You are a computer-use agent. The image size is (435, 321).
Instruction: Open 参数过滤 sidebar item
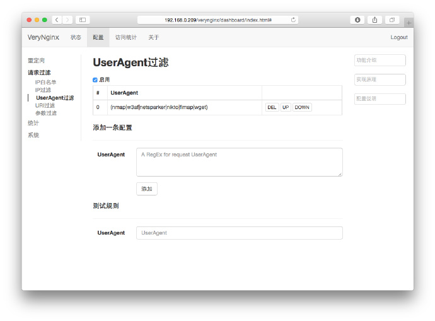tap(46, 113)
